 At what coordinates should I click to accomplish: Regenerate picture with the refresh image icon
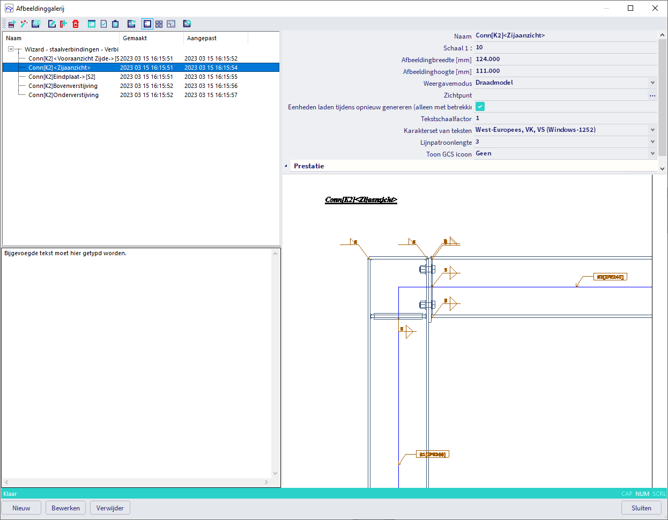click(131, 24)
